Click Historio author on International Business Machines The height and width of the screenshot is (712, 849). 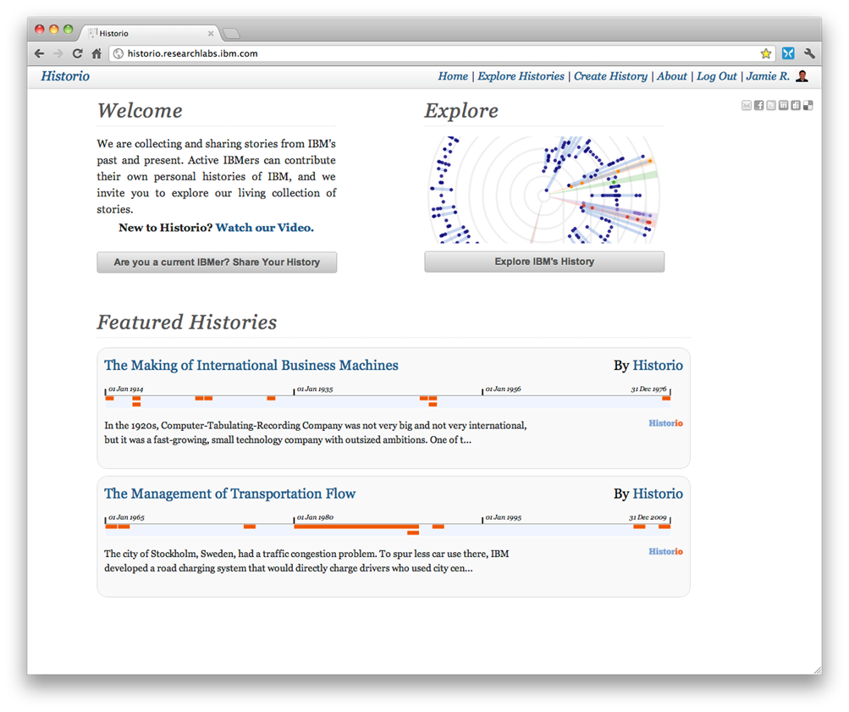coord(658,366)
